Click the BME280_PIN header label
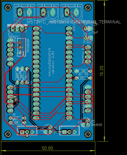 pos(83,104)
